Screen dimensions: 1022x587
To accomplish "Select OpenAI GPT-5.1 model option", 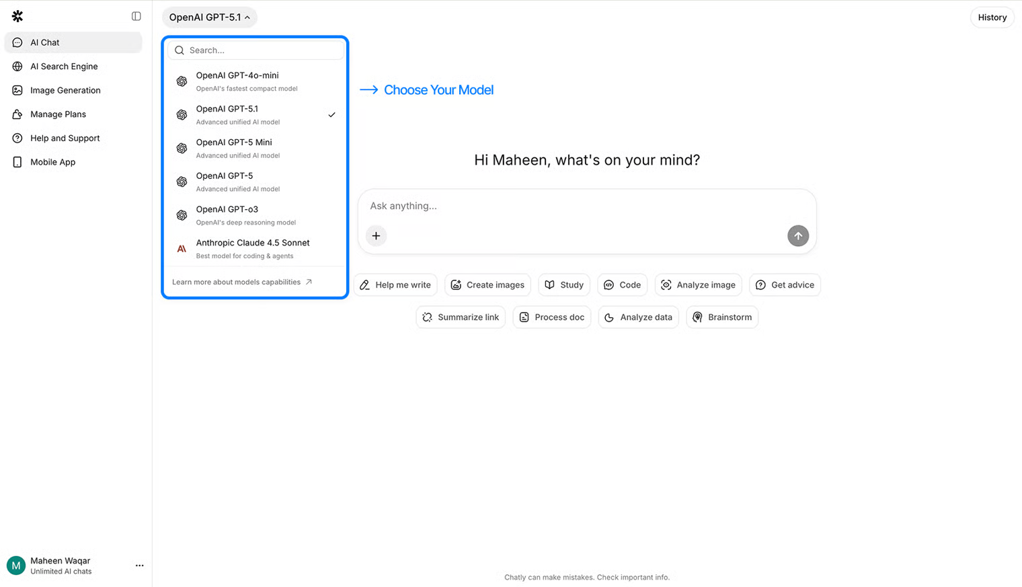I will 255,115.
